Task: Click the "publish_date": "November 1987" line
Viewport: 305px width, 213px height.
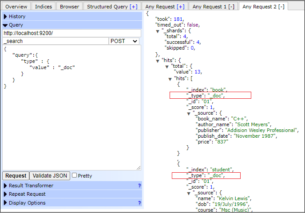Action: (236, 136)
